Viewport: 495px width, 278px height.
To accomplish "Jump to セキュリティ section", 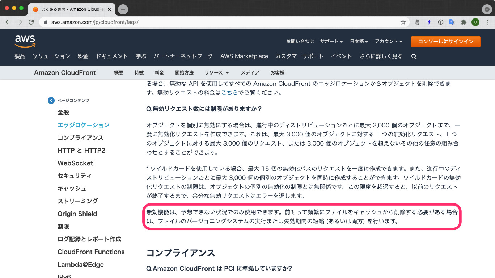I will [x=75, y=176].
